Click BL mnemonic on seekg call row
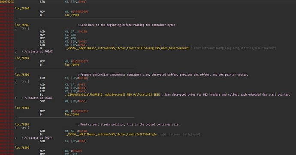The height and width of the screenshot is (155, 296). pos(41,48)
